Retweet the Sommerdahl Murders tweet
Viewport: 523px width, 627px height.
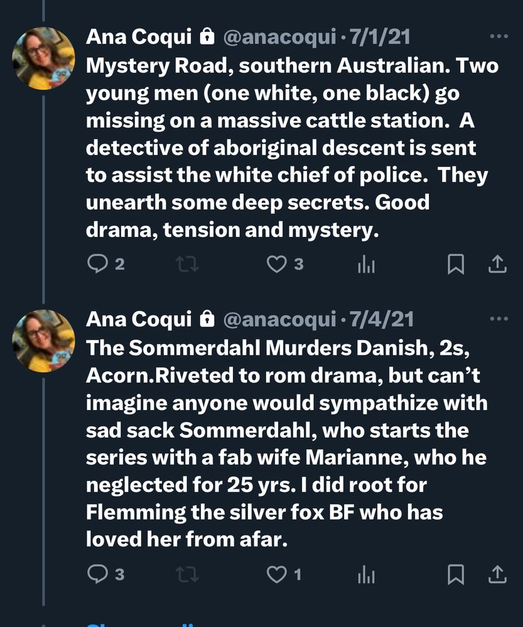click(187, 573)
